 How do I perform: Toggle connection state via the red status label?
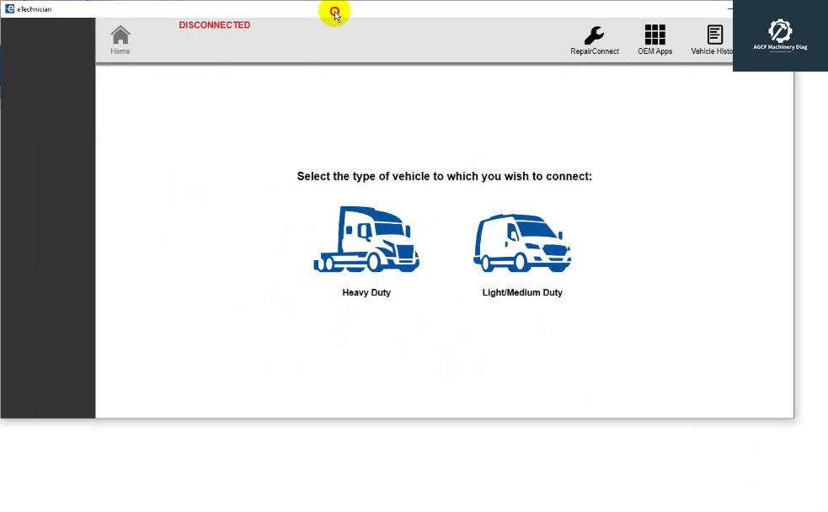214,24
